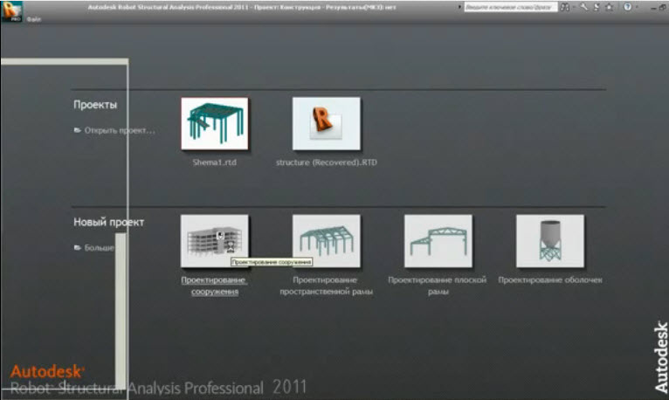Start a new building design project icon

pos(215,241)
